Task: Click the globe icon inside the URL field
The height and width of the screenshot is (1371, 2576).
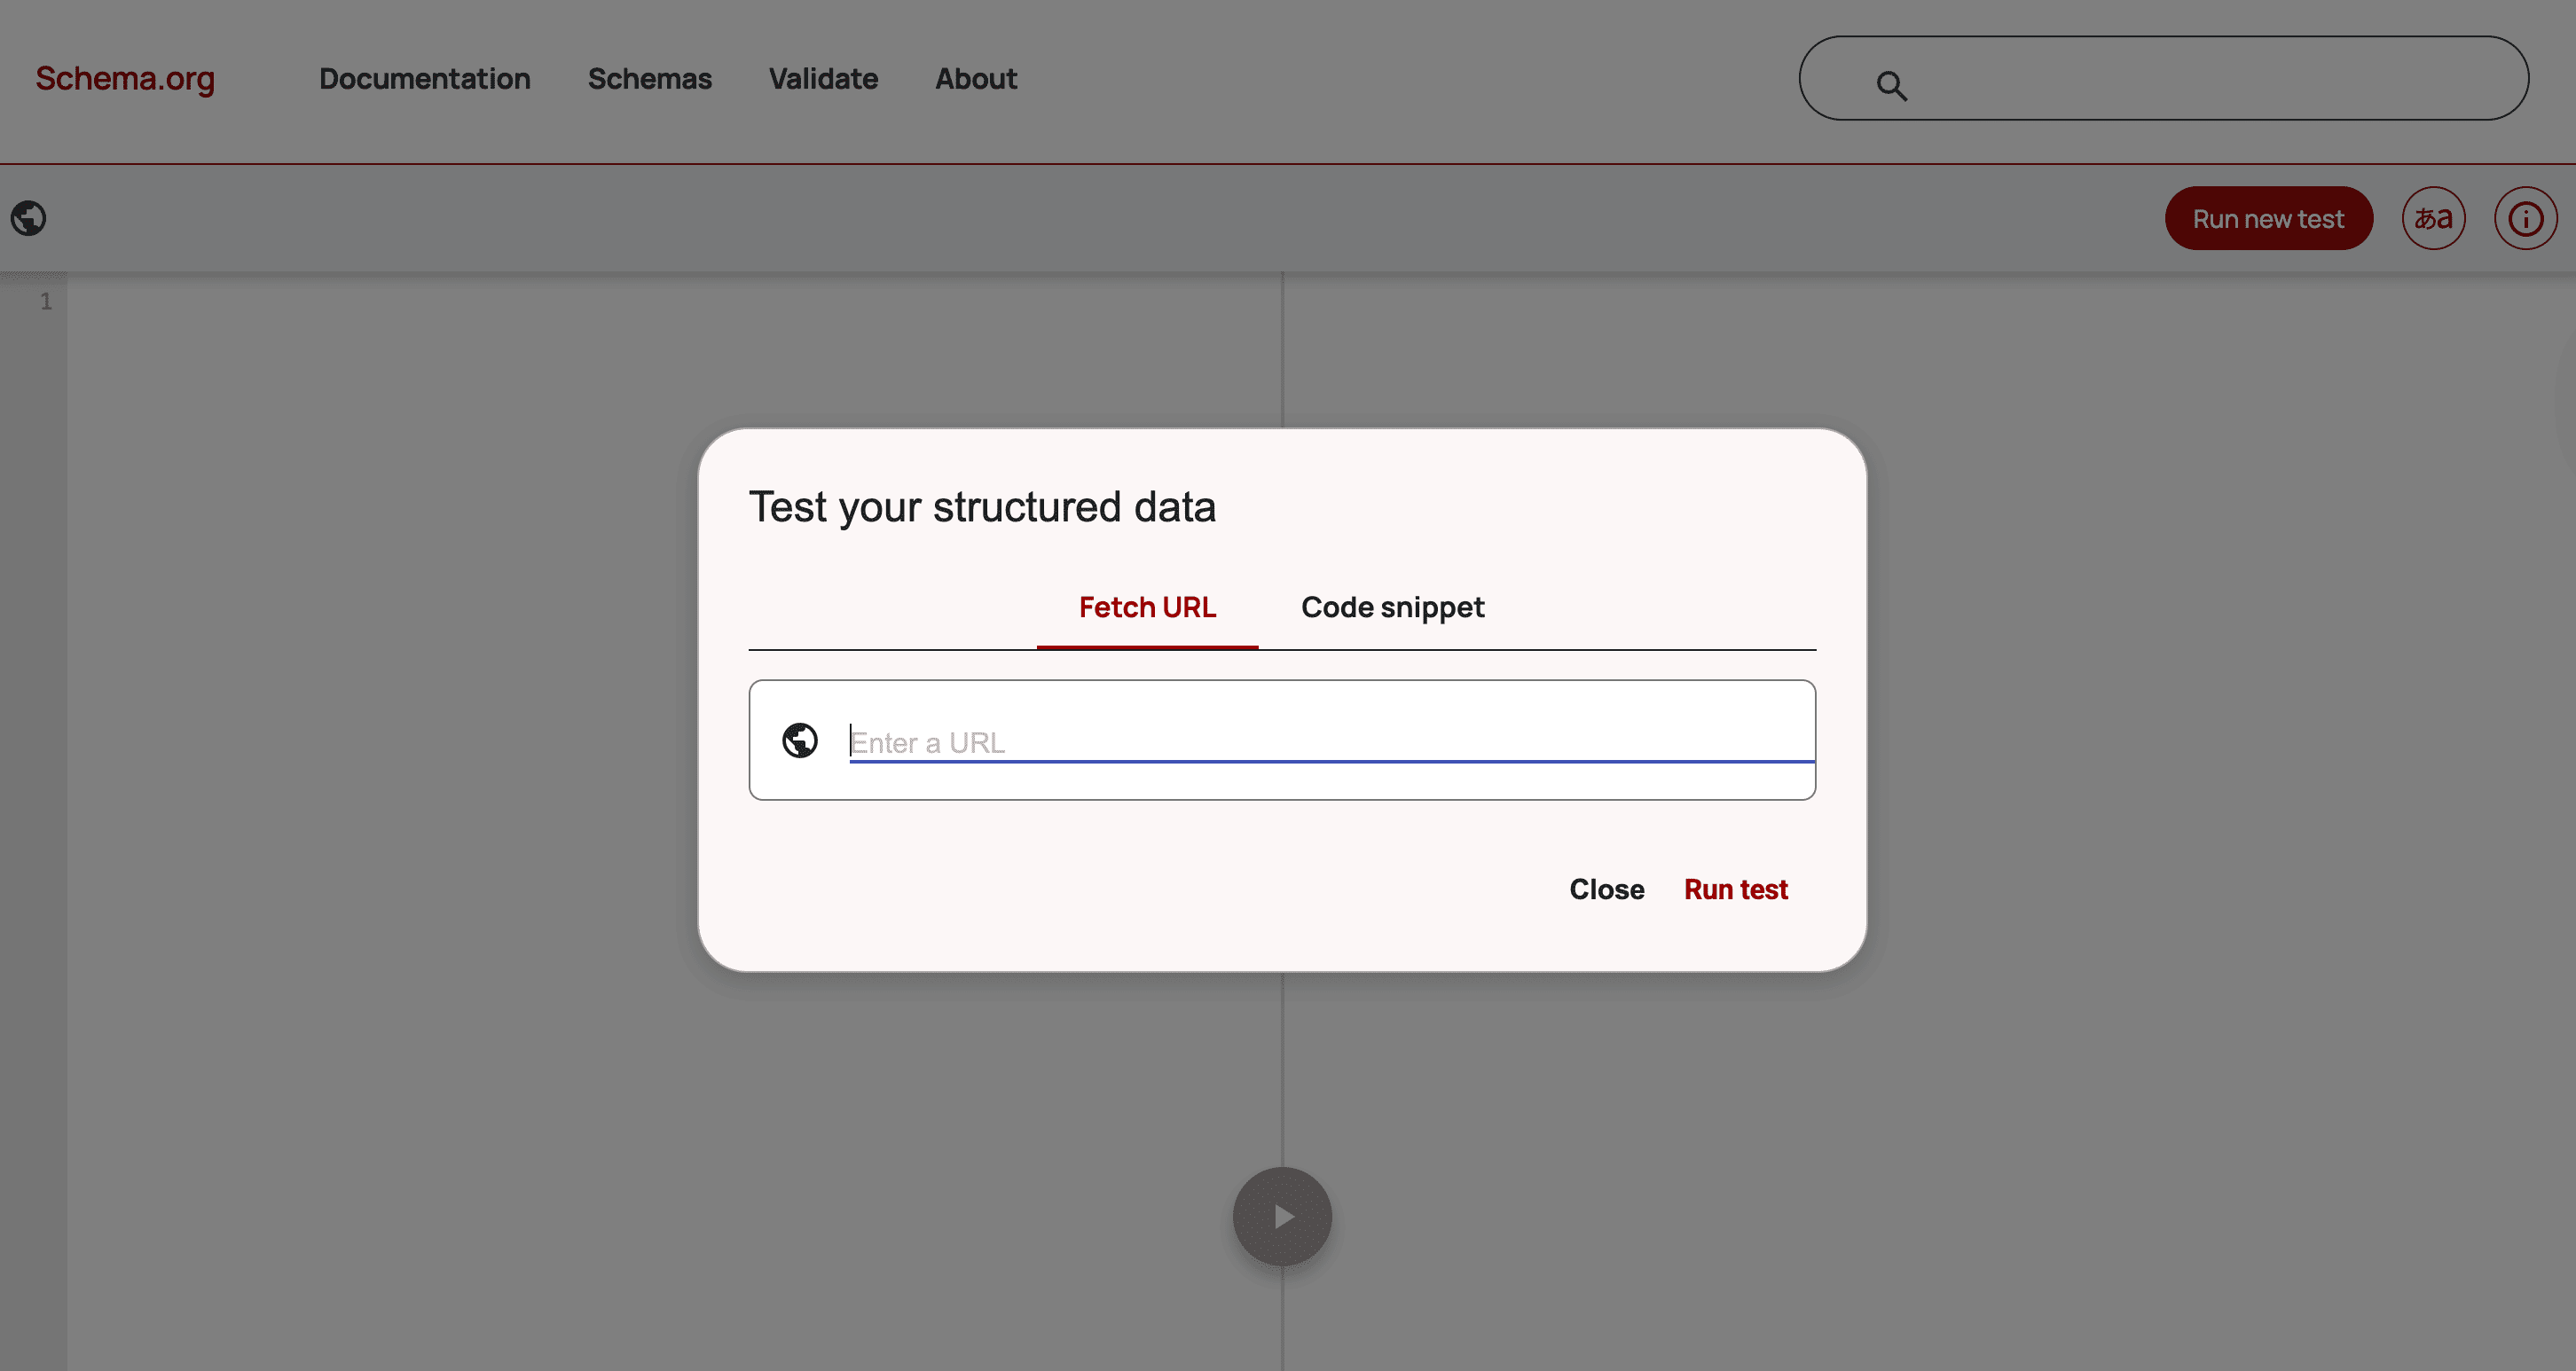Action: 800,740
